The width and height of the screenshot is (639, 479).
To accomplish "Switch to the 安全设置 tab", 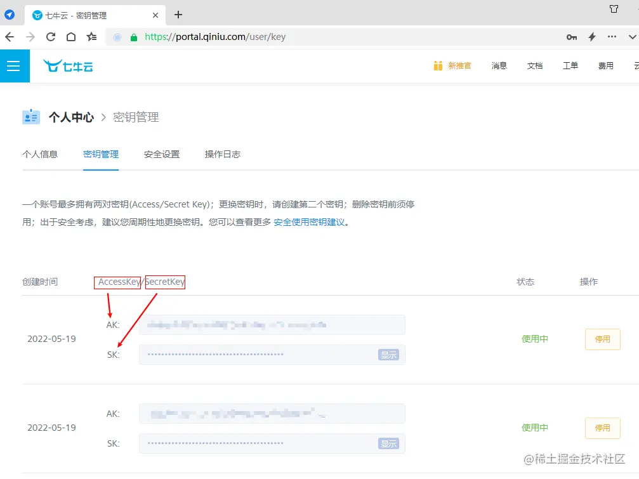I will [162, 154].
